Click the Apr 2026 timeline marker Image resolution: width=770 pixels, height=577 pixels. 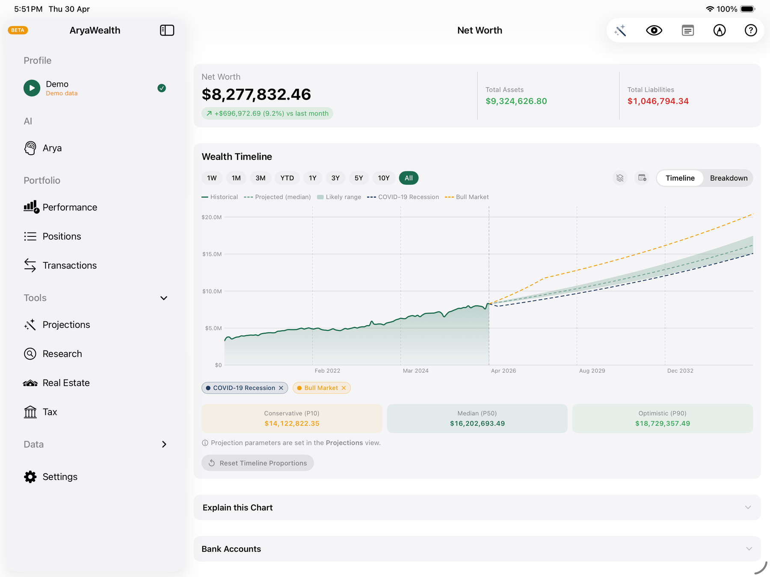tap(503, 371)
